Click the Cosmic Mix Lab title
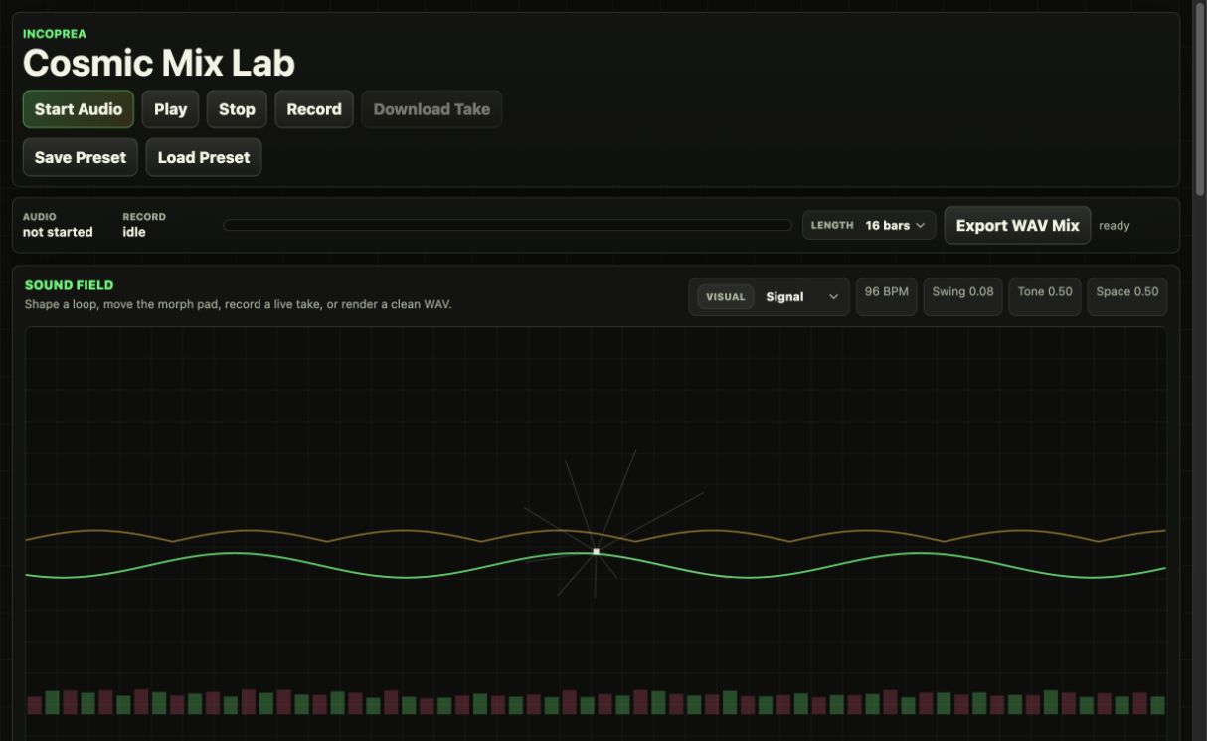1207x741 pixels. [159, 63]
